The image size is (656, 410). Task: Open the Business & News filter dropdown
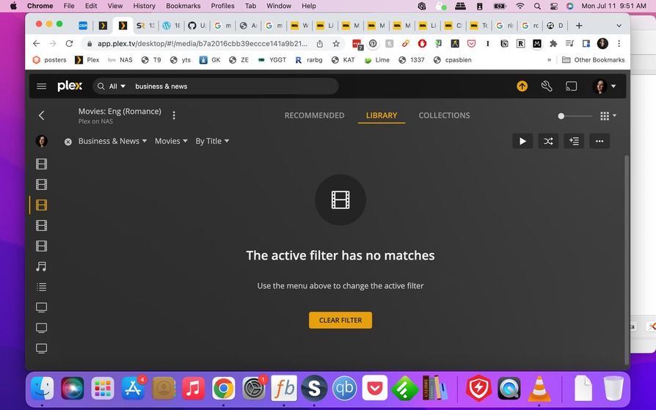pyautogui.click(x=112, y=142)
